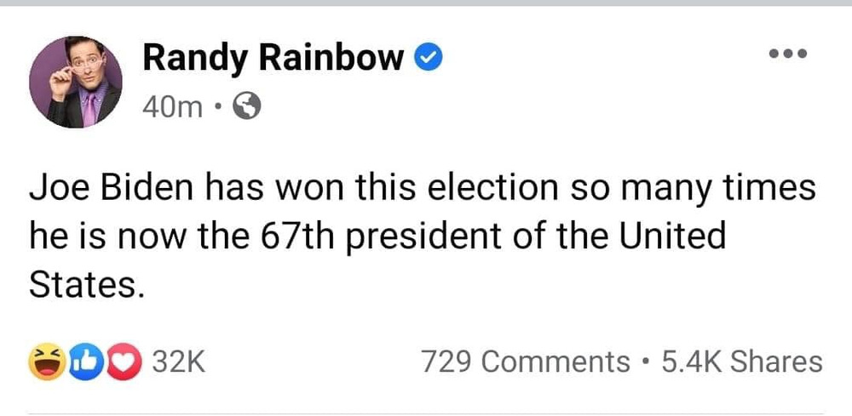852x416 pixels.
Task: Open the Randy Rainbow profile name link
Action: pos(273,58)
